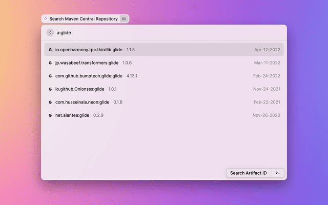Image resolution: width=328 pixels, height=205 pixels.
Task: Focus the search field containing a:glide
Action: [x=164, y=32]
